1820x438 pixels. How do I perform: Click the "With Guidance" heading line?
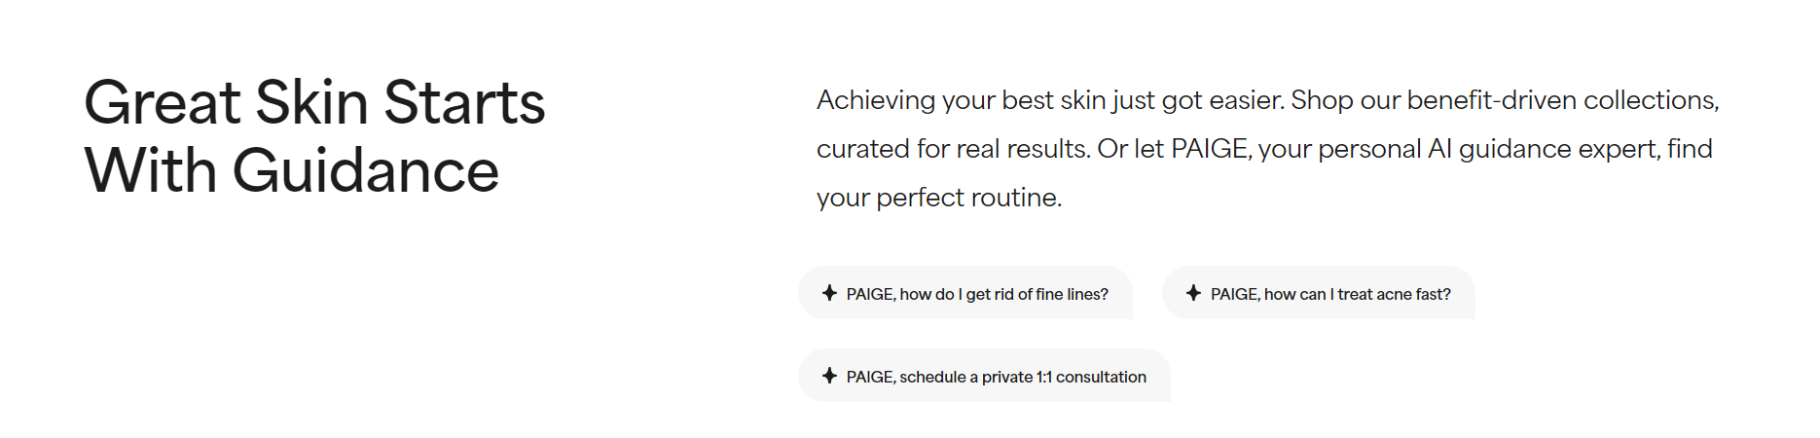click(292, 170)
